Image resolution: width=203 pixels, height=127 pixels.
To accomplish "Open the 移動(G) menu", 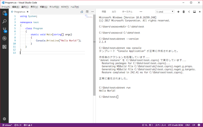I will tap(44, 7).
